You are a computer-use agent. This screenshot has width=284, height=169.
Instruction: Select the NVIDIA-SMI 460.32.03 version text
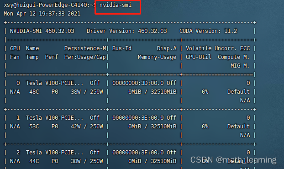(42, 31)
